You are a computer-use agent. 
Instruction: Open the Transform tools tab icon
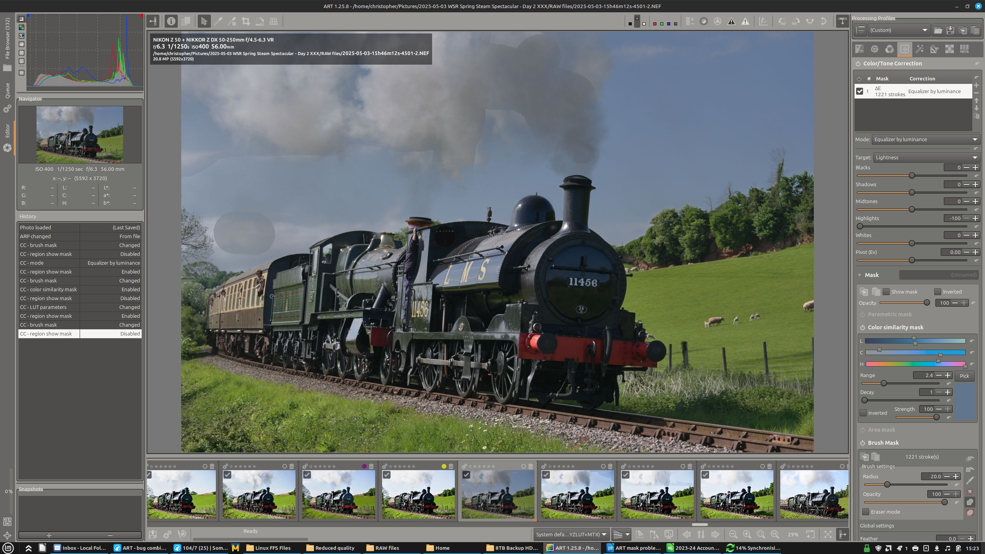[934, 49]
